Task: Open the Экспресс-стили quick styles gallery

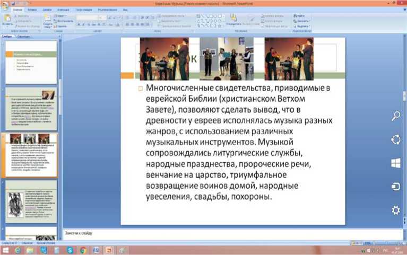Action: pos(251,20)
